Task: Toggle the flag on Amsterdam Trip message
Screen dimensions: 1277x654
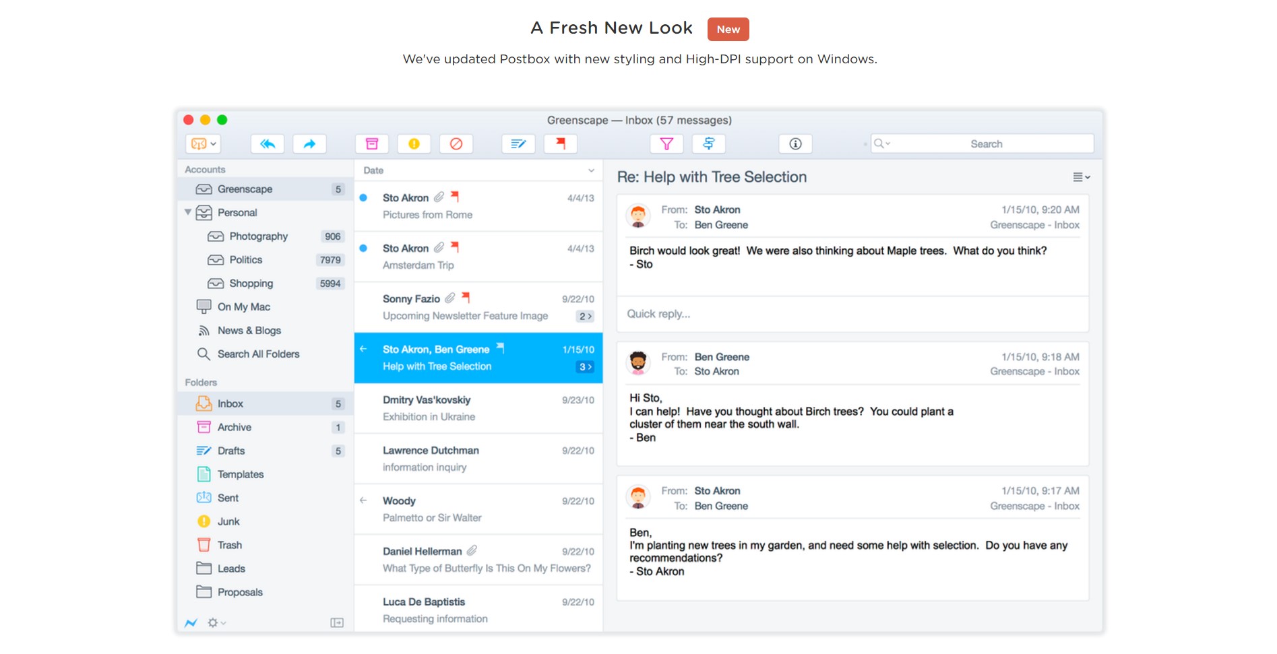Action: [x=455, y=247]
